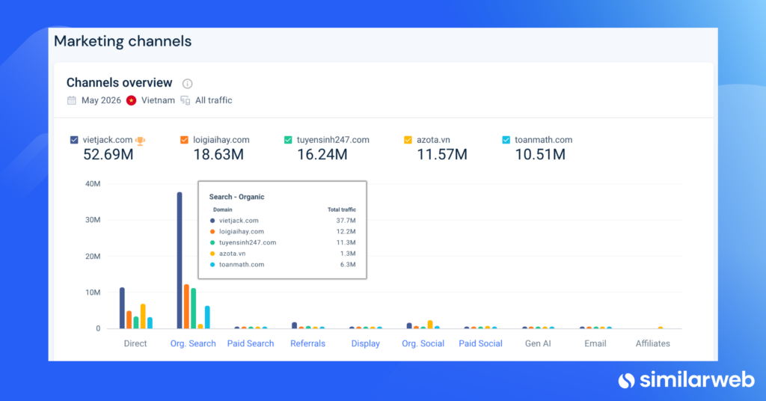Open the Display channel link

[365, 343]
